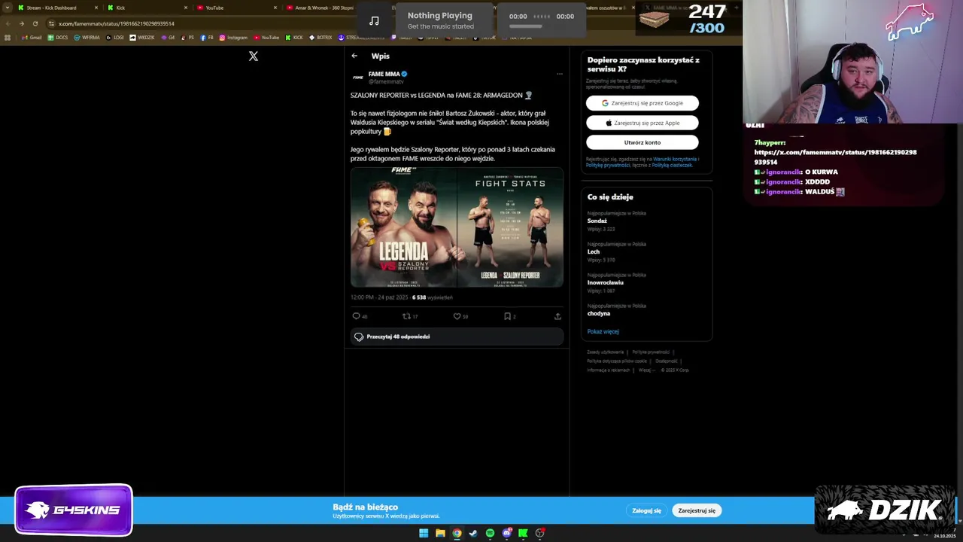Image resolution: width=963 pixels, height=542 pixels.
Task: Close the Stream - Kick Dashboard tab
Action: [x=96, y=8]
